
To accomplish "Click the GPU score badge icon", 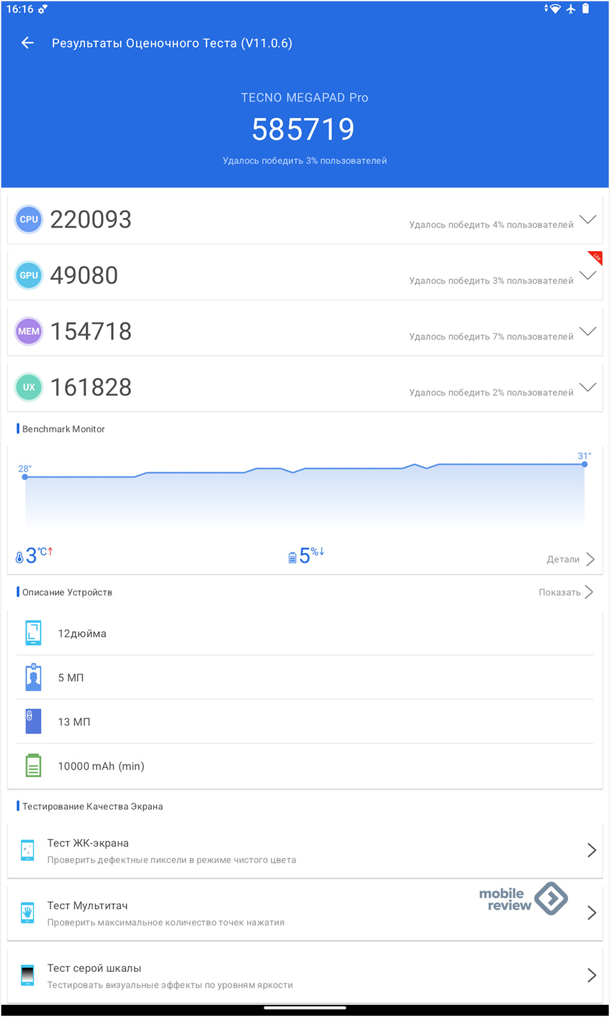I will point(29,275).
